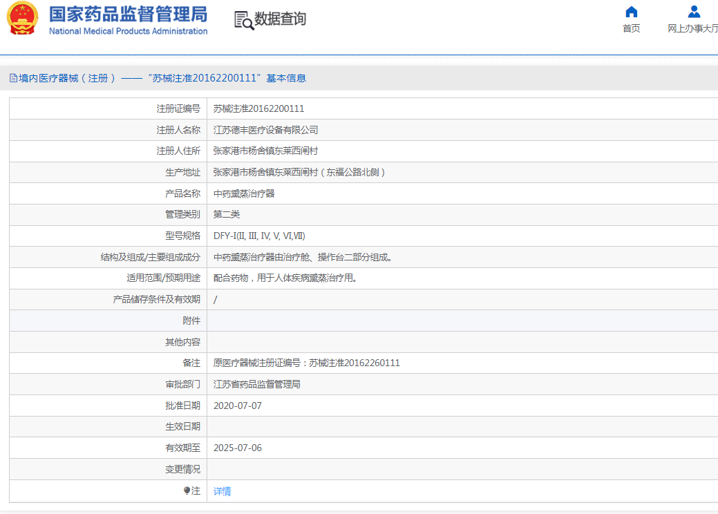
Task: Click the 适用范围/预期用途 label
Action: [x=164, y=278]
